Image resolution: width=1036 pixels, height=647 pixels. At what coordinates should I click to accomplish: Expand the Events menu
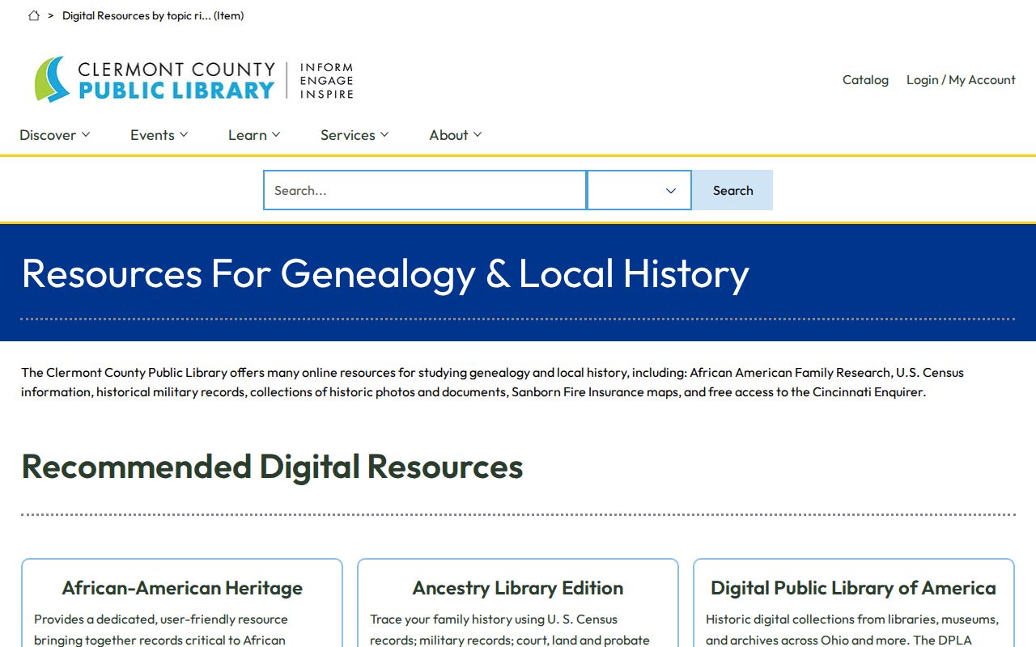[159, 135]
